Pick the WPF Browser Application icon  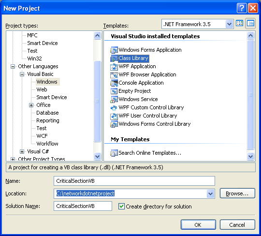pyautogui.click(x=114, y=74)
